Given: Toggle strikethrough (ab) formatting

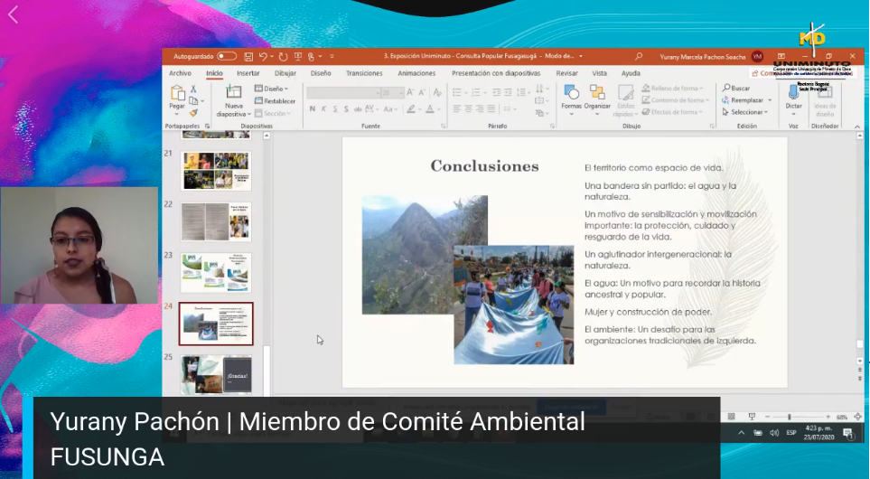Looking at the screenshot, I should (x=358, y=109).
